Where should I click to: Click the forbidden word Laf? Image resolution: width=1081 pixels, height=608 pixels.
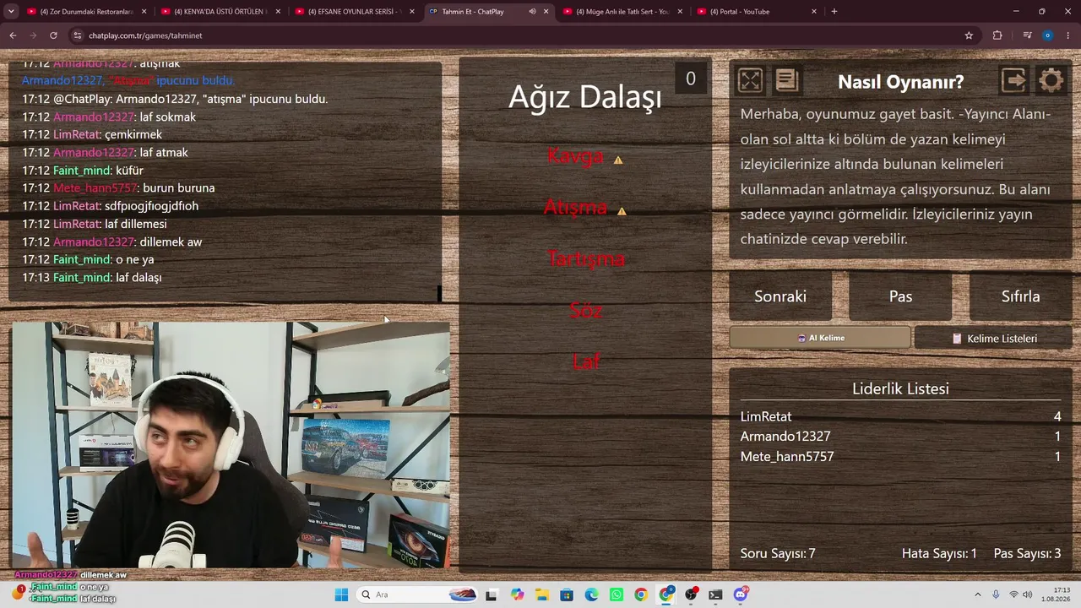point(586,361)
